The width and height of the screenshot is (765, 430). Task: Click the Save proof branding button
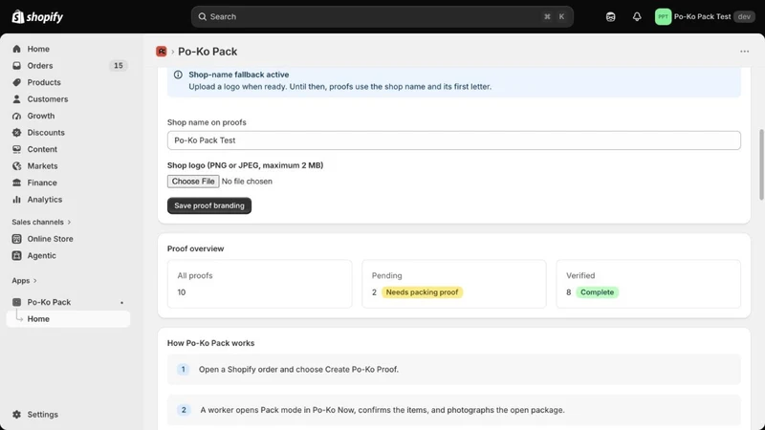(209, 205)
